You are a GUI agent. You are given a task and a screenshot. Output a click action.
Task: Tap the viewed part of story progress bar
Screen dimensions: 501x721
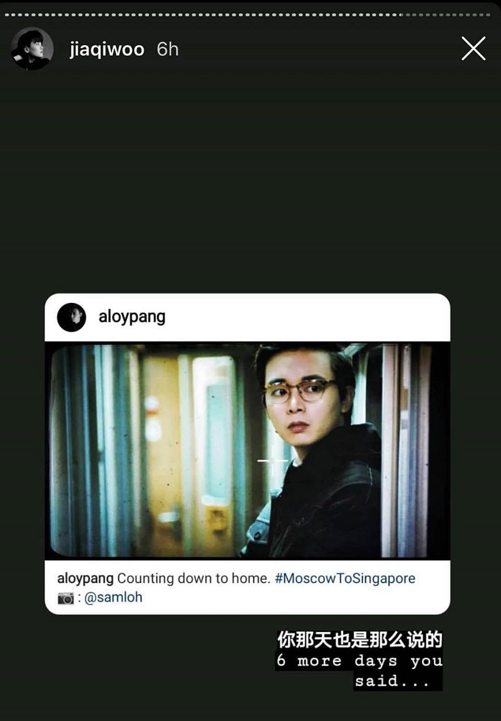coord(204,14)
